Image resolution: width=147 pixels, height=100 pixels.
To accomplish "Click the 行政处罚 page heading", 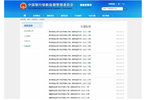I will (x=86, y=27).
